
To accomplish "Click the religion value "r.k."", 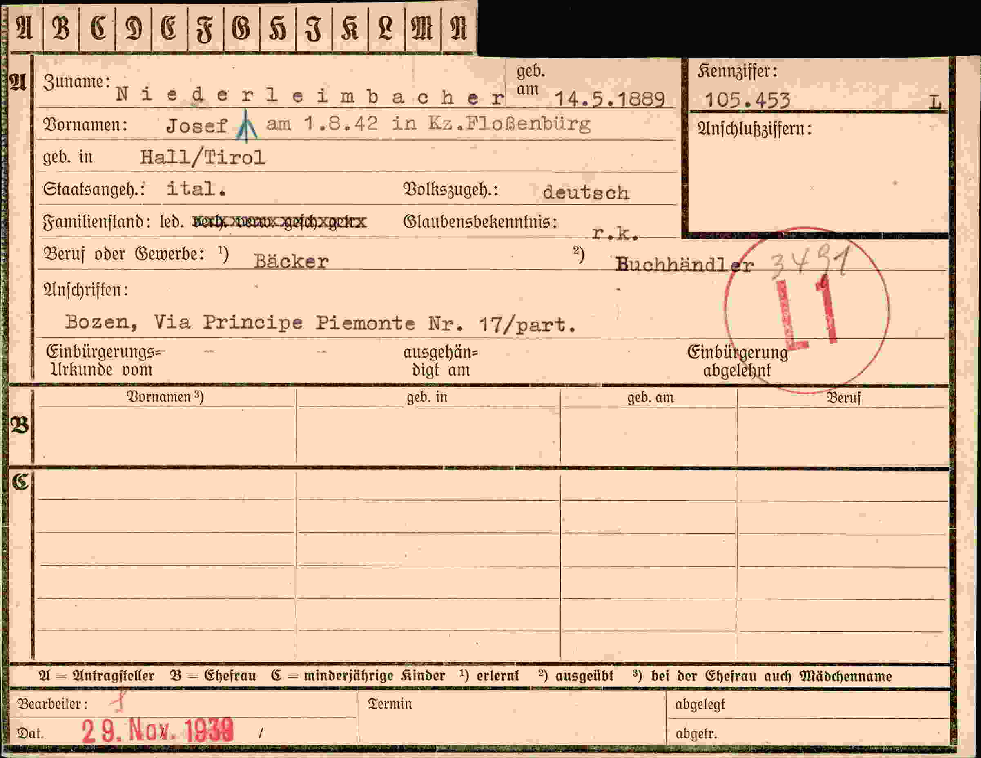I will pos(615,233).
